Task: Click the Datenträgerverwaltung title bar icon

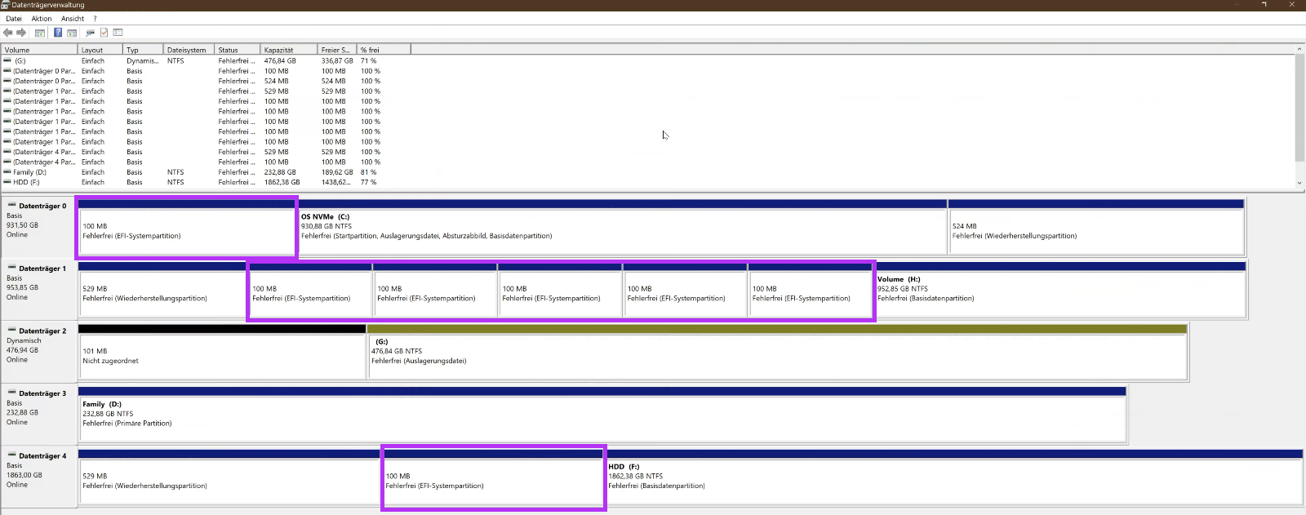Action: tap(5, 5)
